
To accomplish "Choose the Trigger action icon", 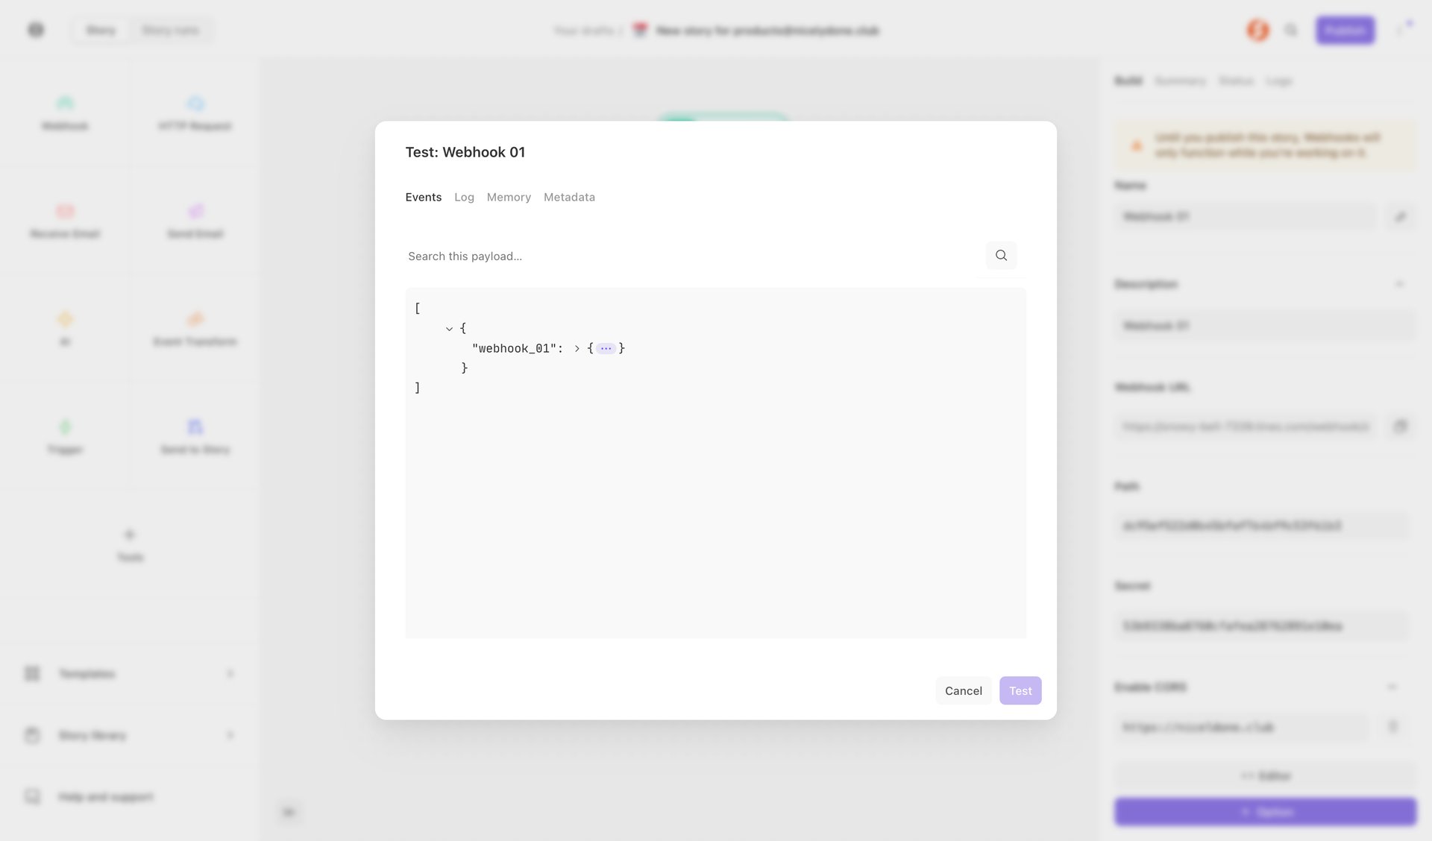I will pos(66,436).
